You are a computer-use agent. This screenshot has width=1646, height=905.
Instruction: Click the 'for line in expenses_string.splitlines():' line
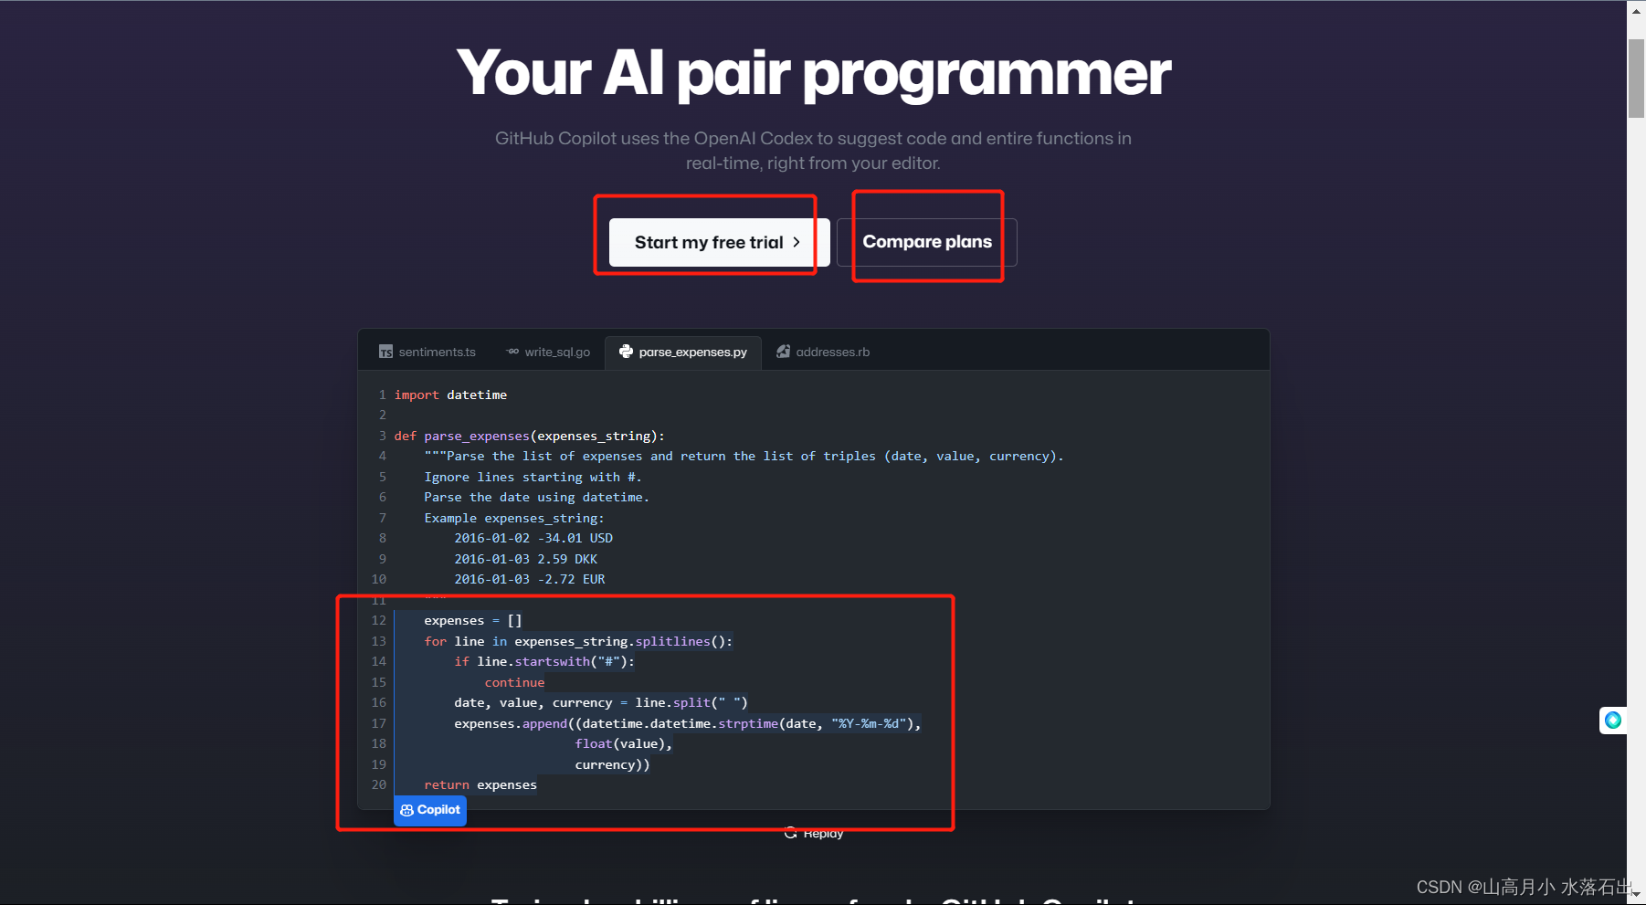click(578, 641)
